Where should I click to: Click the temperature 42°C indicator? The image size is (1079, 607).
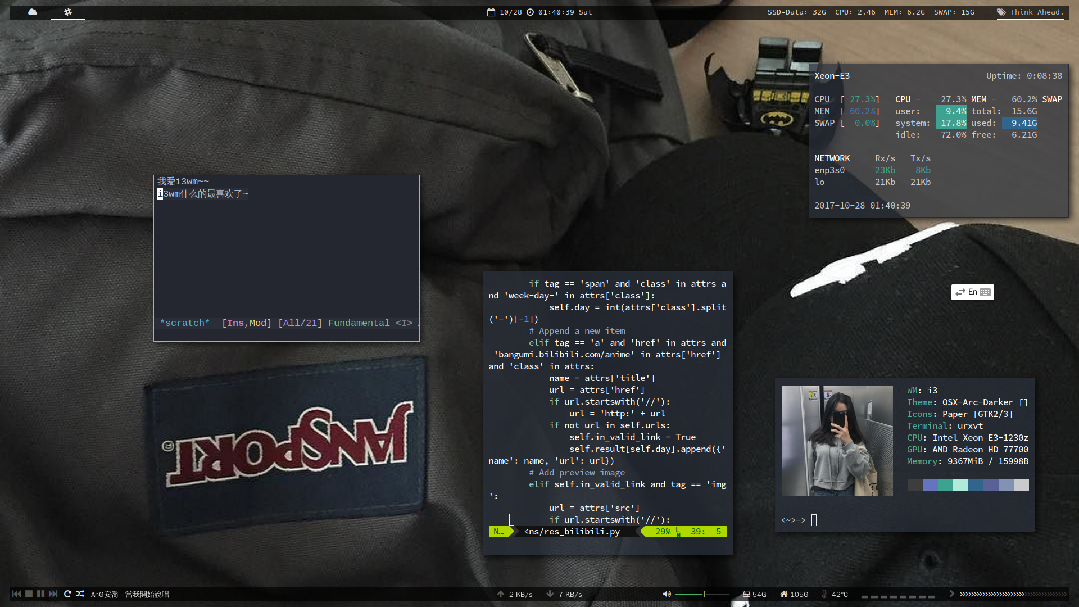click(x=835, y=594)
